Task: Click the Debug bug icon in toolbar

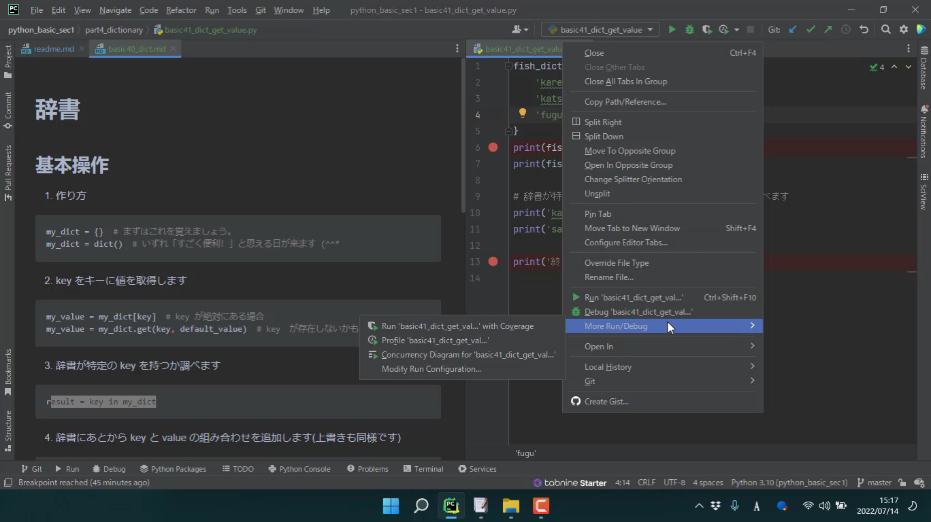Action: coord(689,30)
